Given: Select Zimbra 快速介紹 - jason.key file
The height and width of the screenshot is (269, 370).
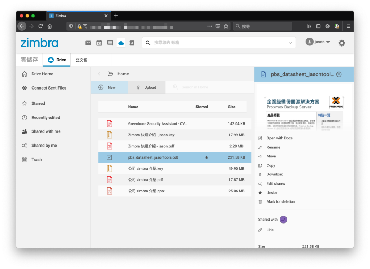Looking at the screenshot, I should 175,135.
